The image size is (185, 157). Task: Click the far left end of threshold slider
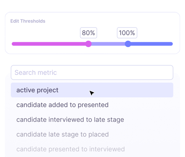tap(13, 44)
